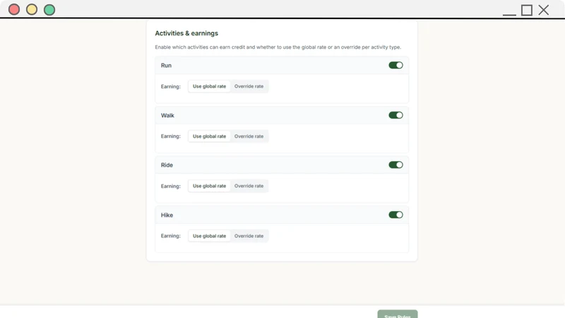Screen dimensions: 565x318
Task: Click the yellow window control circle
Action: (32, 9)
